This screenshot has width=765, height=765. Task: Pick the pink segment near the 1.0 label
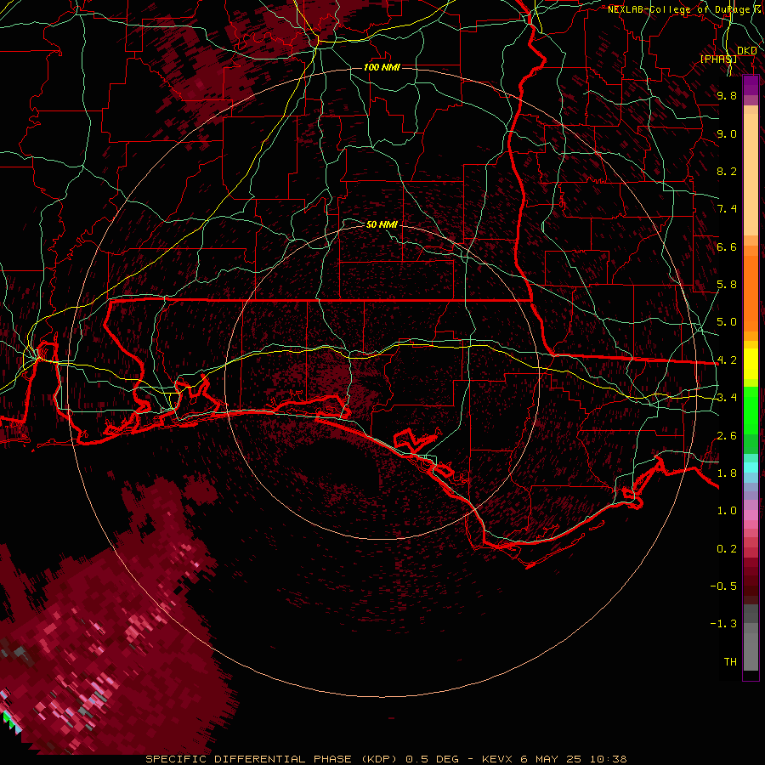751,515
